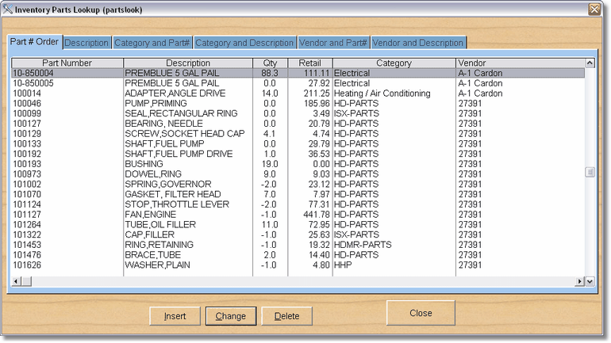This screenshot has height=343, width=611.
Task: Sort by the Part Number column header
Action: 67,63
